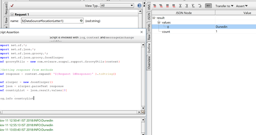
Task: Open the Assert dropdown menu
Action: [242, 6]
